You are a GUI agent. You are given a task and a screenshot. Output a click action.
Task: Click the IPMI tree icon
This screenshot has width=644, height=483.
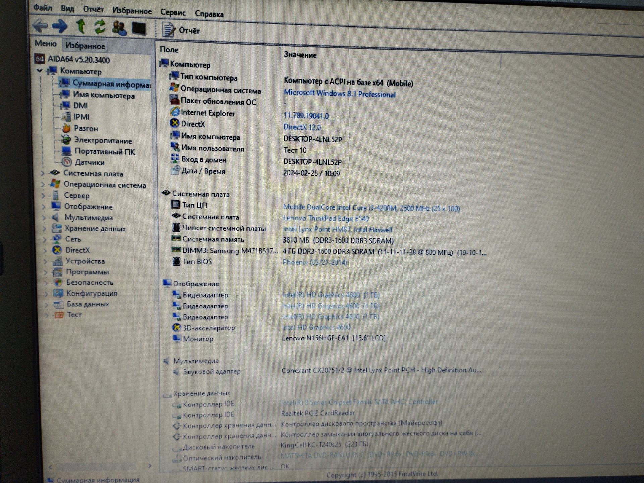pos(66,116)
